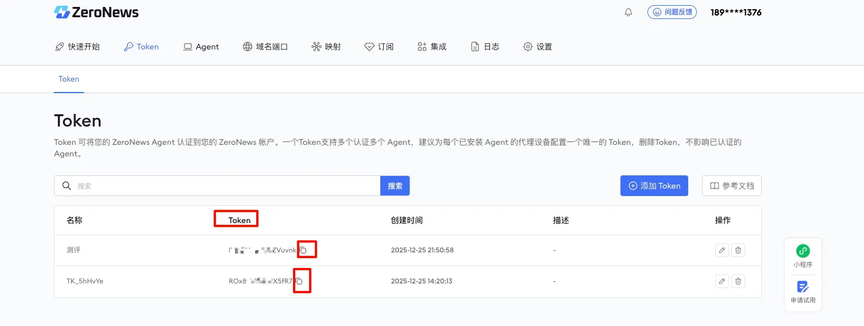The width and height of the screenshot is (864, 326).
Task: Select the TK_5hHvYe name cell
Action: 85,281
